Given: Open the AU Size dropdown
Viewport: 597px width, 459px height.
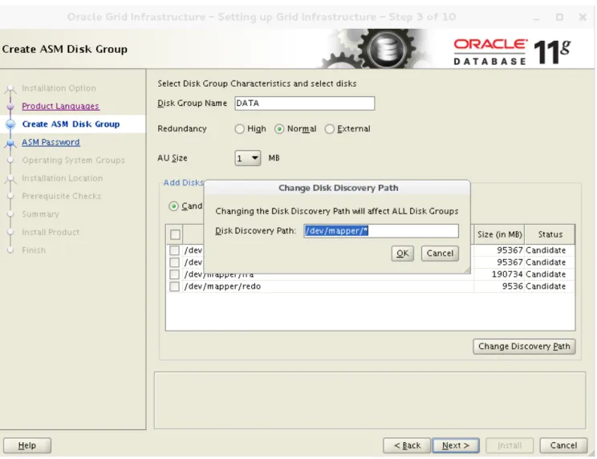Looking at the screenshot, I should (247, 158).
